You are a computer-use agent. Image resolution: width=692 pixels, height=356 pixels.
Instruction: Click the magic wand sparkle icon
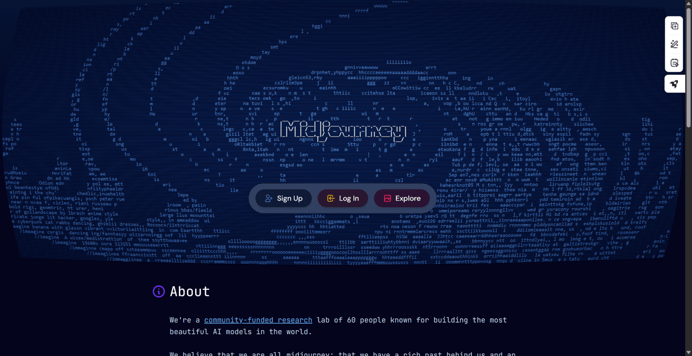click(x=674, y=44)
